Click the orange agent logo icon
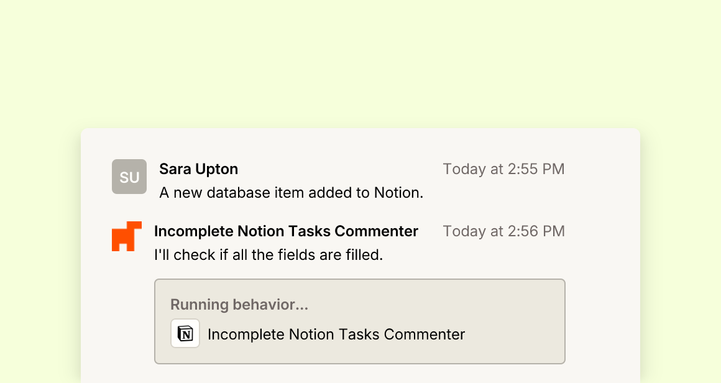 click(127, 236)
